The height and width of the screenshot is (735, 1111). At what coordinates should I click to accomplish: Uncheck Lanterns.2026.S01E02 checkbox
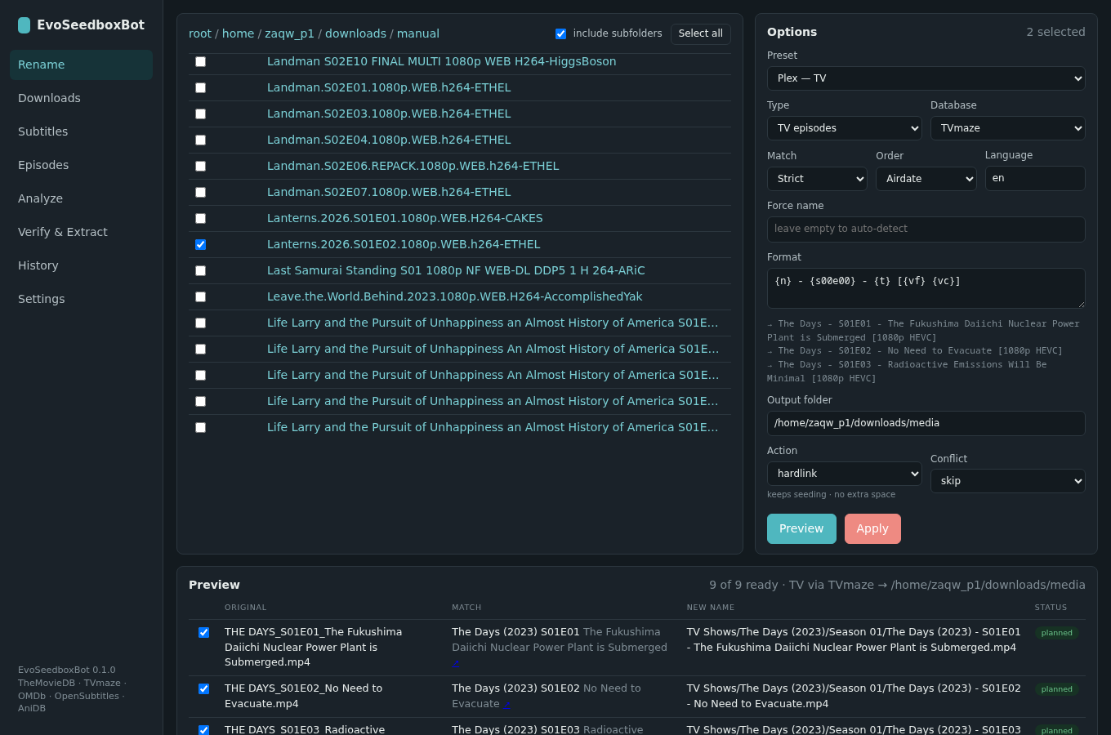(x=200, y=244)
